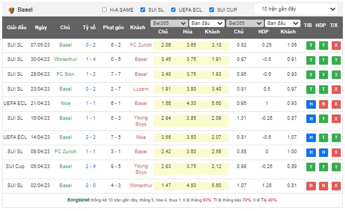Click green T/X badge in FC Sion 28/04/23 row
Image resolution: width=345 pixels, height=211 pixels.
[336, 75]
